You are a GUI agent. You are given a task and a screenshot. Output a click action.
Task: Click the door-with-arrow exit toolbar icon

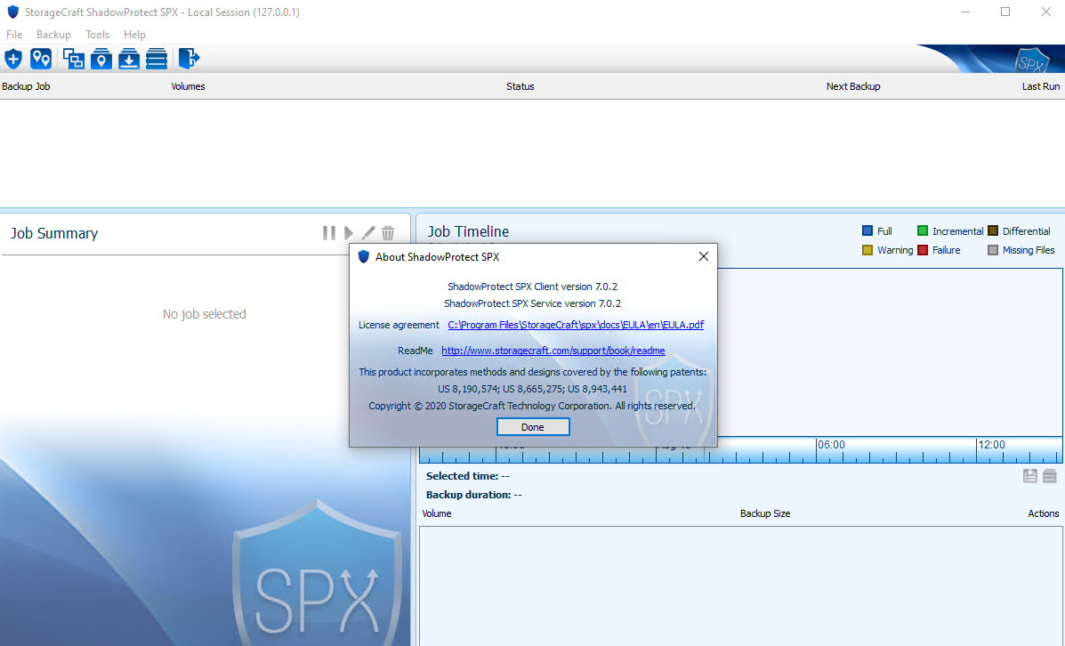189,60
